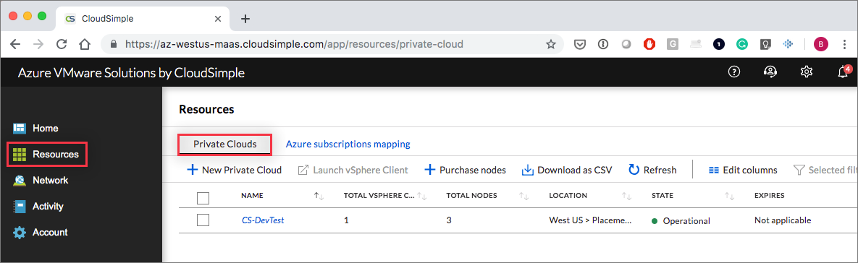Click the lock icon in address bar
858x263 pixels.
[114, 44]
